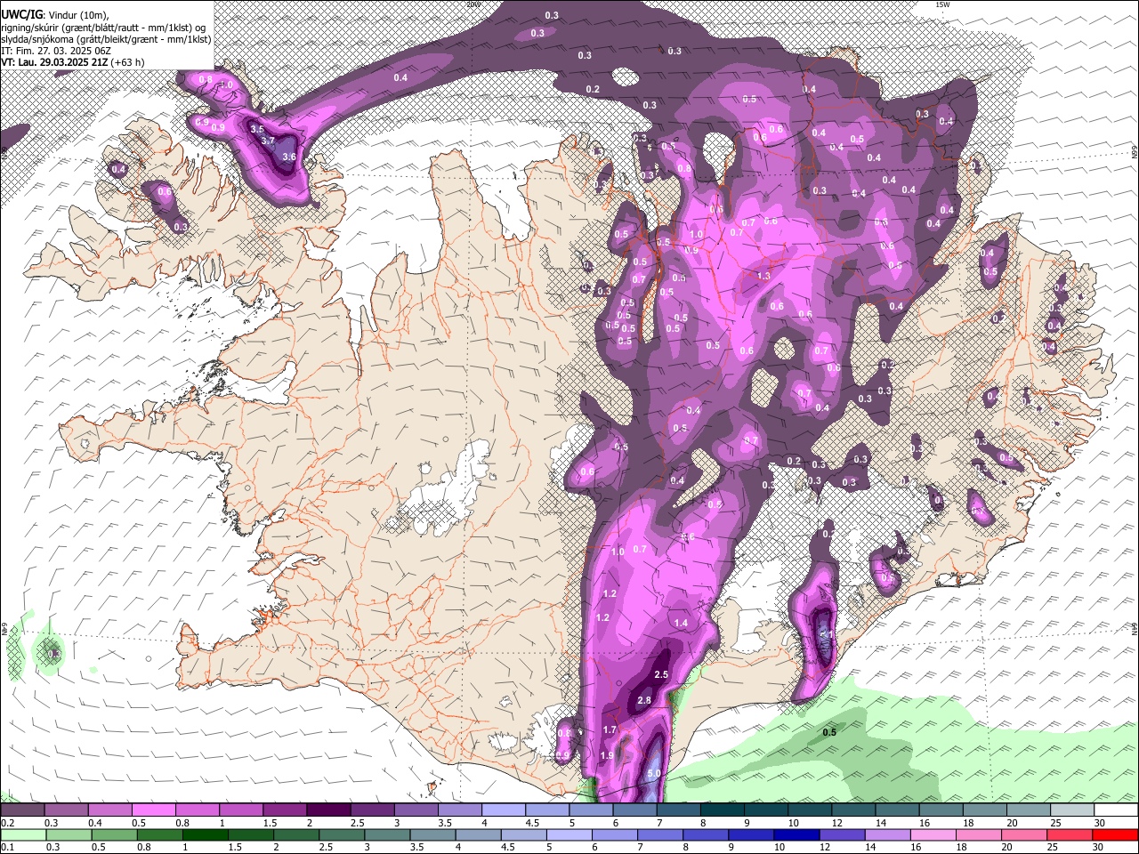
Task: Click the palest green rain-scale swatch for 0.1–0.3 mm
Action: tap(23, 835)
